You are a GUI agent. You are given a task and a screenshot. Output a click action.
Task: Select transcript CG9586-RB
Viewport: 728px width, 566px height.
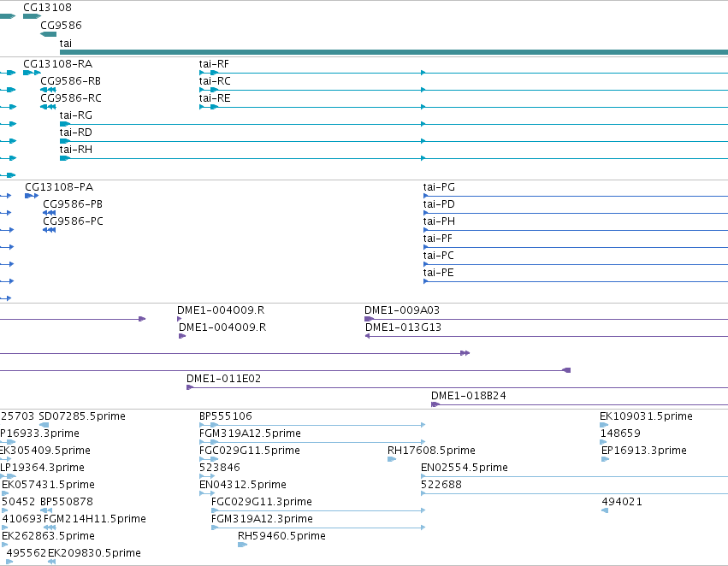click(x=70, y=80)
